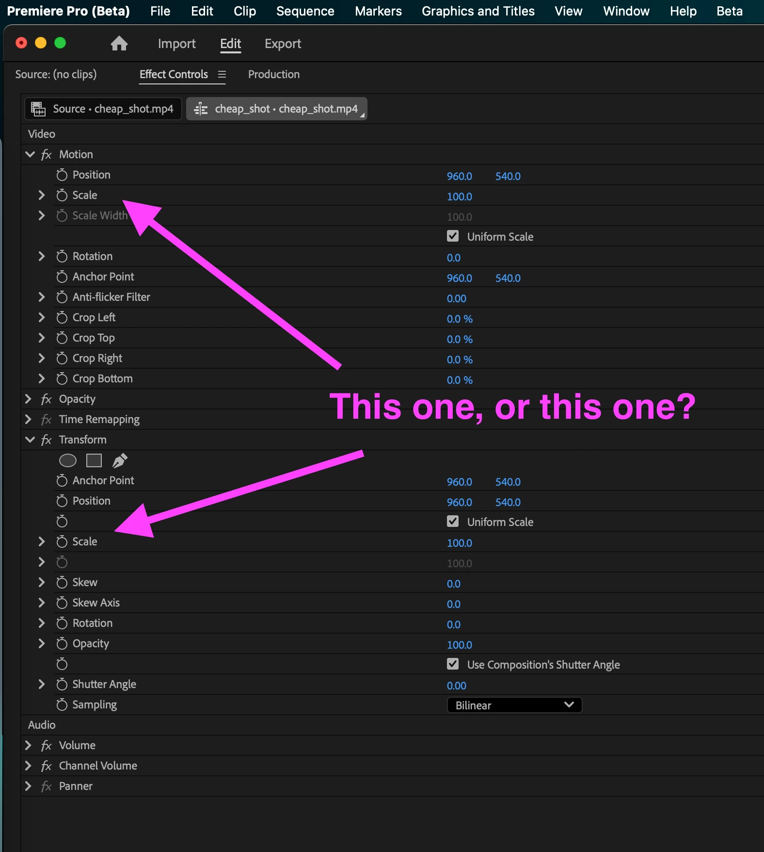Toggle Transform Scale stopwatch

[x=62, y=541]
